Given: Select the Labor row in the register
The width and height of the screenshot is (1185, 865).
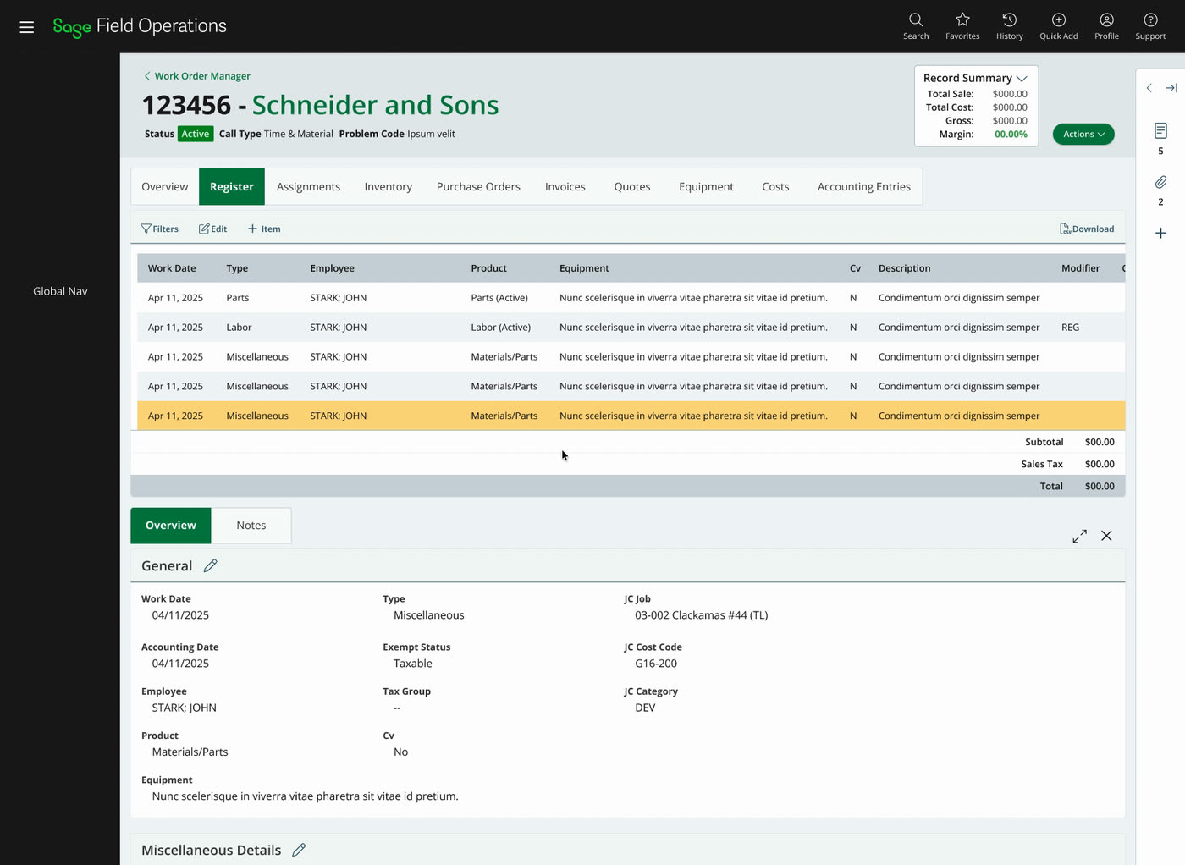Looking at the screenshot, I should click(631, 328).
